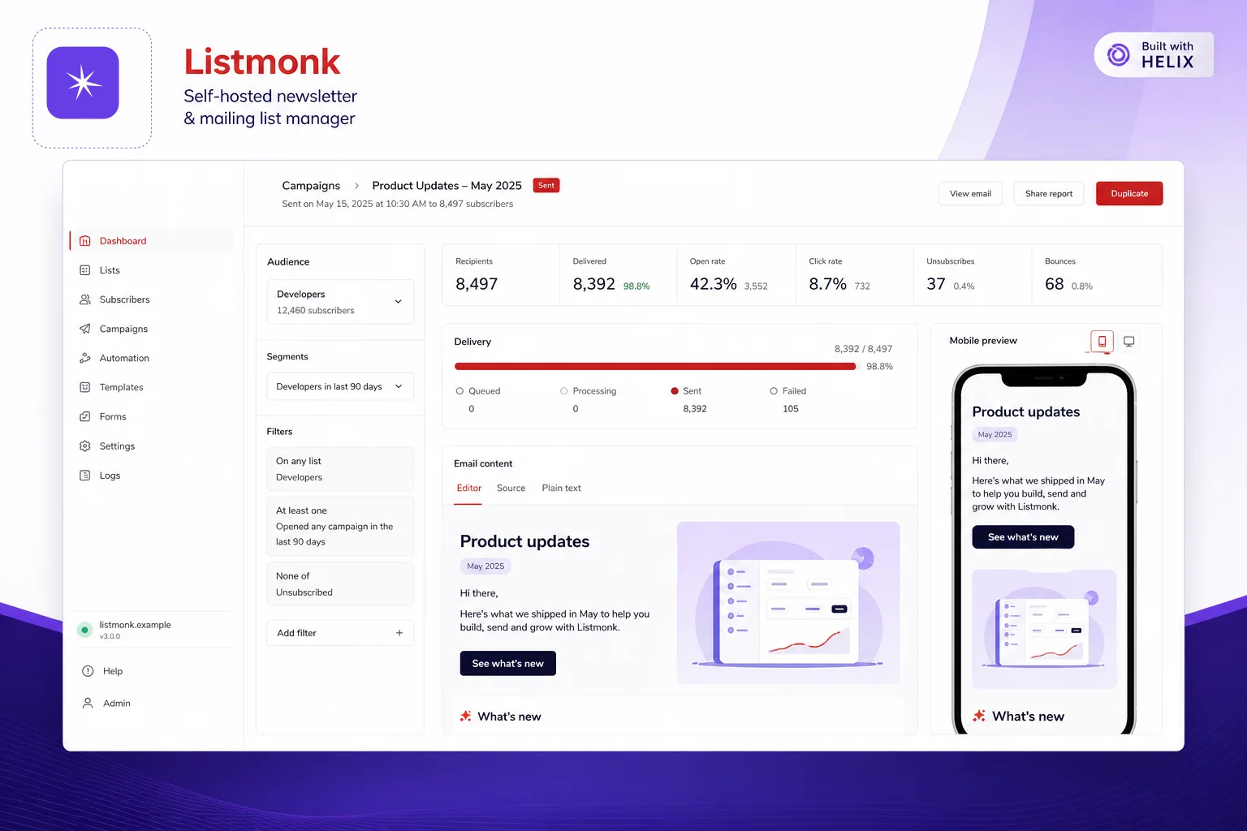This screenshot has width=1247, height=831.
Task: Click the Campaigns breadcrumb link
Action: pyautogui.click(x=311, y=186)
